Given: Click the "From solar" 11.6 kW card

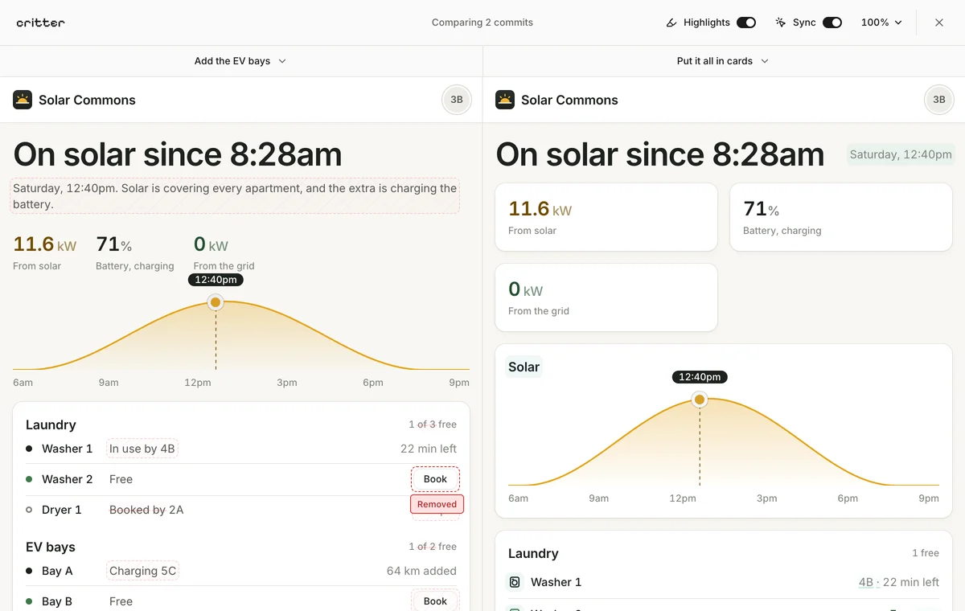Looking at the screenshot, I should tap(606, 217).
